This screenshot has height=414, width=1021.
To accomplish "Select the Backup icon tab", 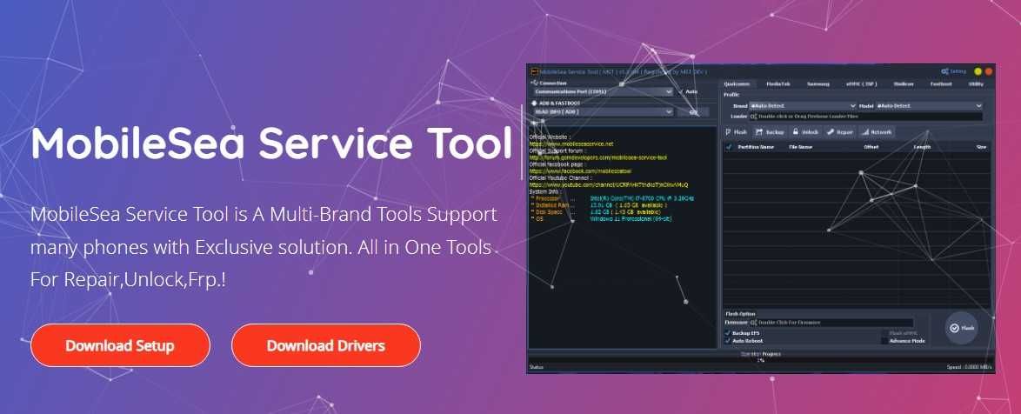I will click(x=770, y=131).
